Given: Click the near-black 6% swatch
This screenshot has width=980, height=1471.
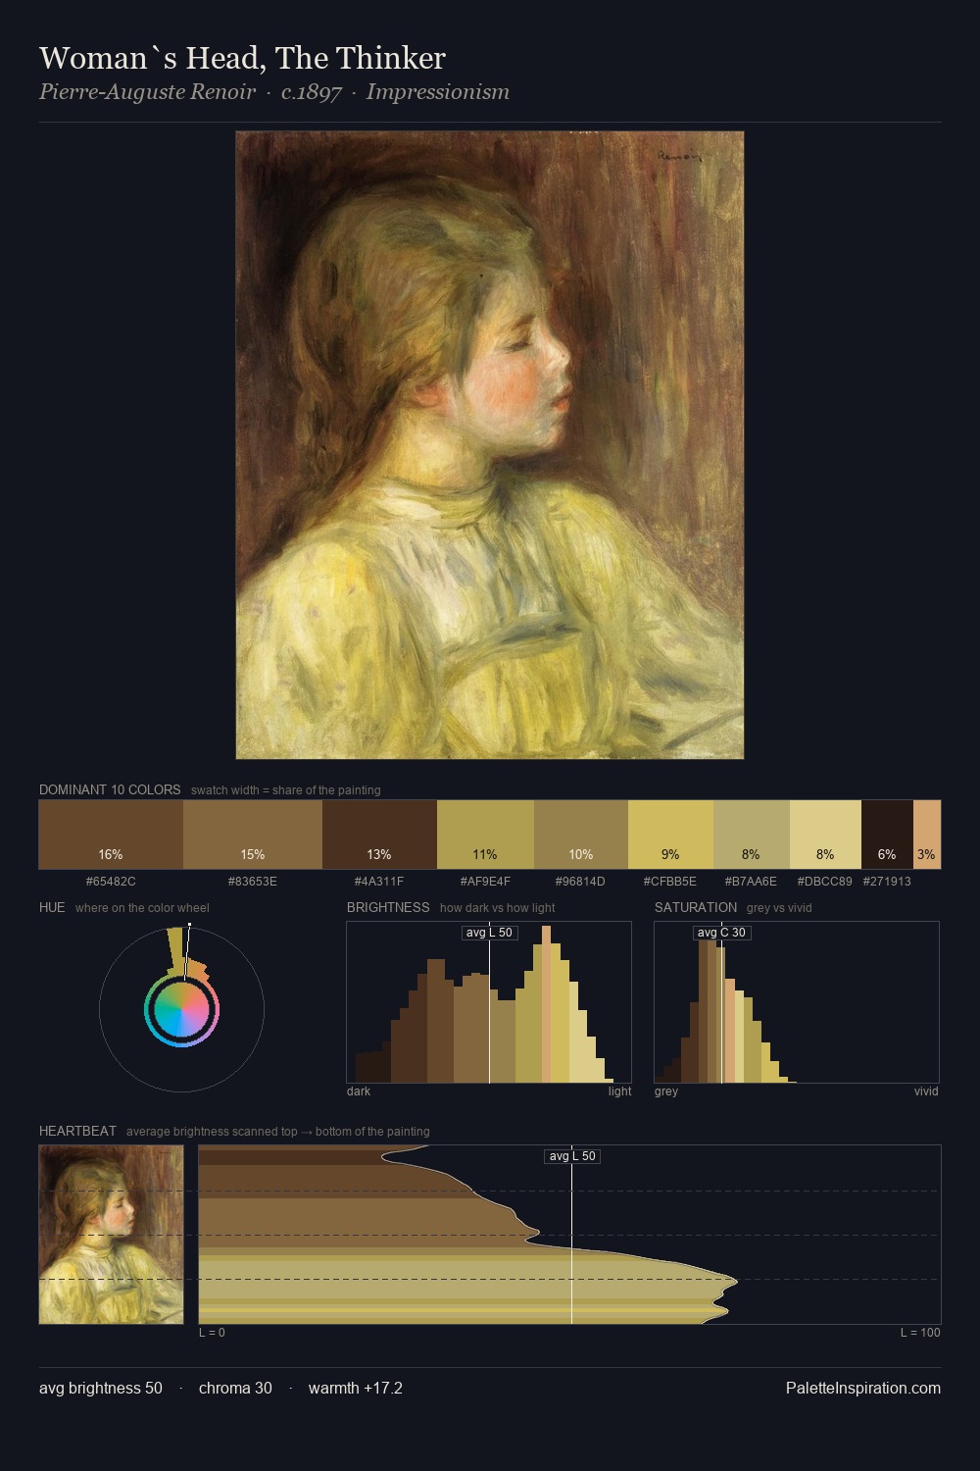Looking at the screenshot, I should [x=887, y=835].
